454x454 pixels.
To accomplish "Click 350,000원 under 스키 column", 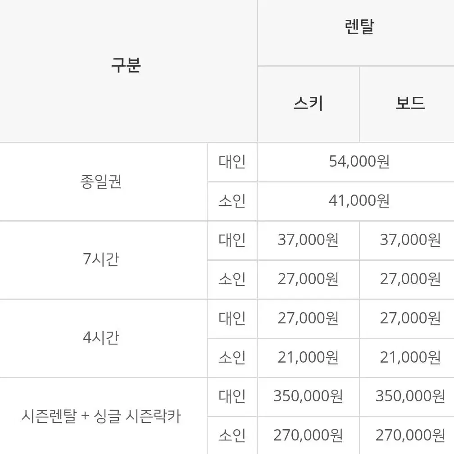I will 308,396.
